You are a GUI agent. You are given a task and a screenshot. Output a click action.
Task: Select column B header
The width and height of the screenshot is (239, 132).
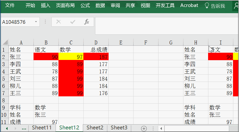[46, 42]
